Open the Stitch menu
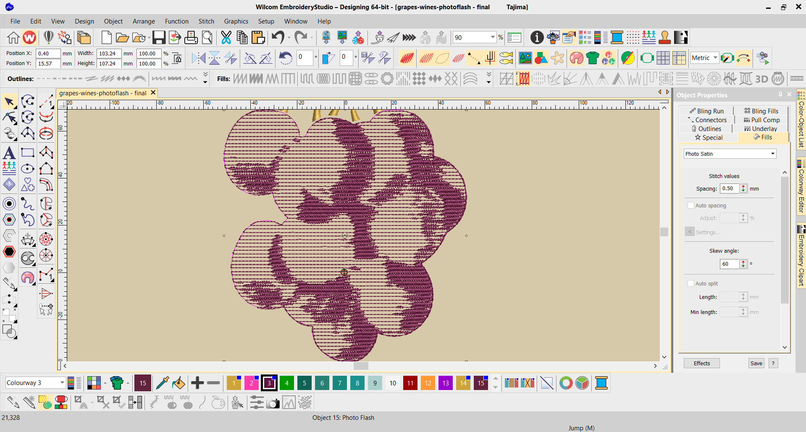This screenshot has width=806, height=432. tap(206, 21)
